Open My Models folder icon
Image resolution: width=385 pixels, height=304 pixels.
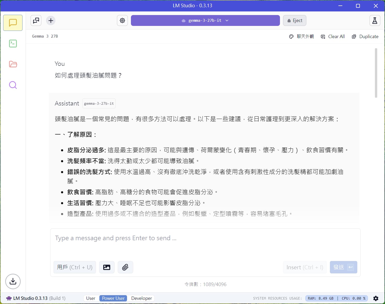click(x=13, y=64)
